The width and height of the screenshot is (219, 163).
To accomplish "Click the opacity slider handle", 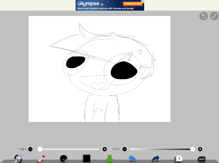I will pyautogui.click(x=193, y=149).
